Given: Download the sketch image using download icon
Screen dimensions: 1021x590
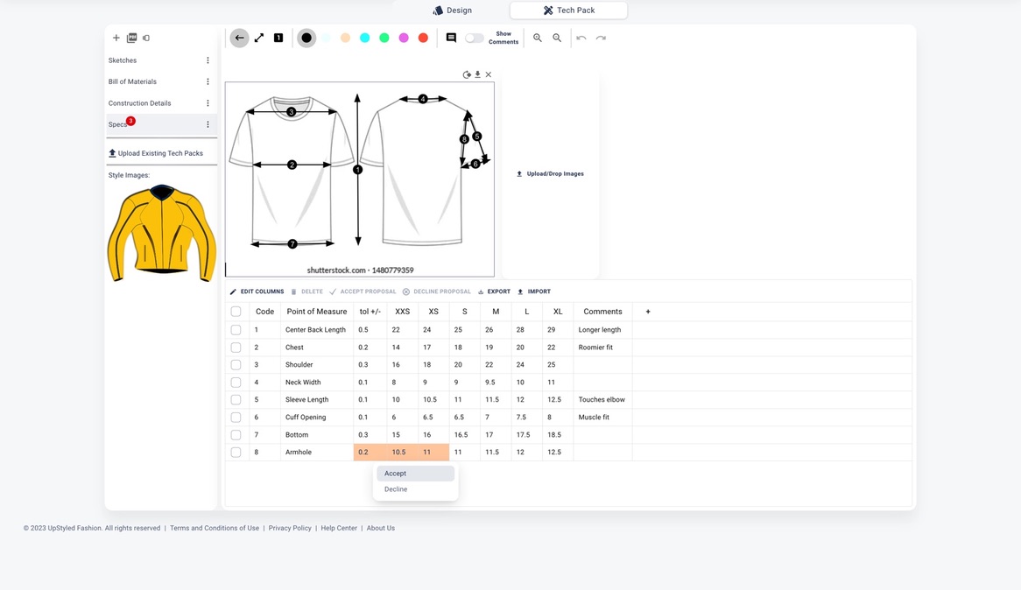Looking at the screenshot, I should coord(477,74).
